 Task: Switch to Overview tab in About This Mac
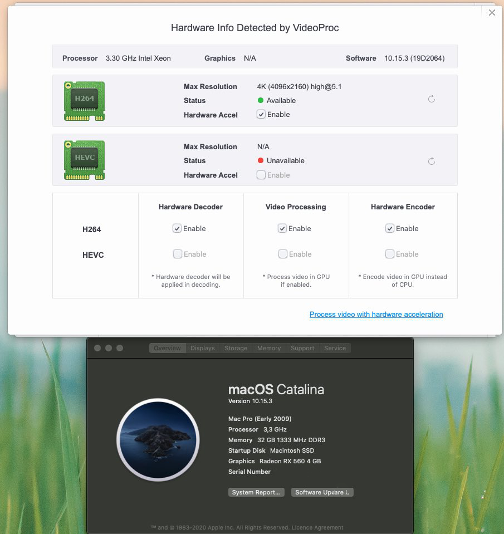167,348
